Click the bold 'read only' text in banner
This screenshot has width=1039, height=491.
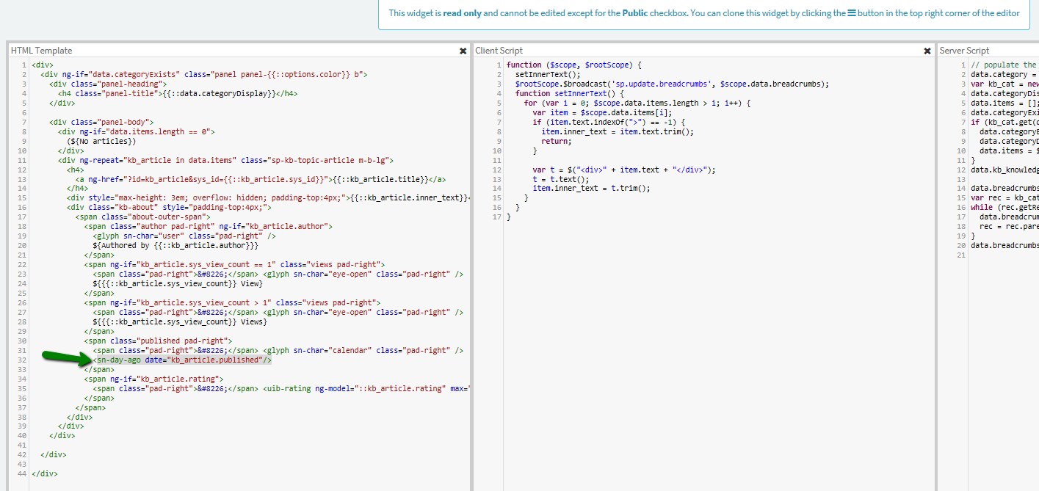point(462,13)
